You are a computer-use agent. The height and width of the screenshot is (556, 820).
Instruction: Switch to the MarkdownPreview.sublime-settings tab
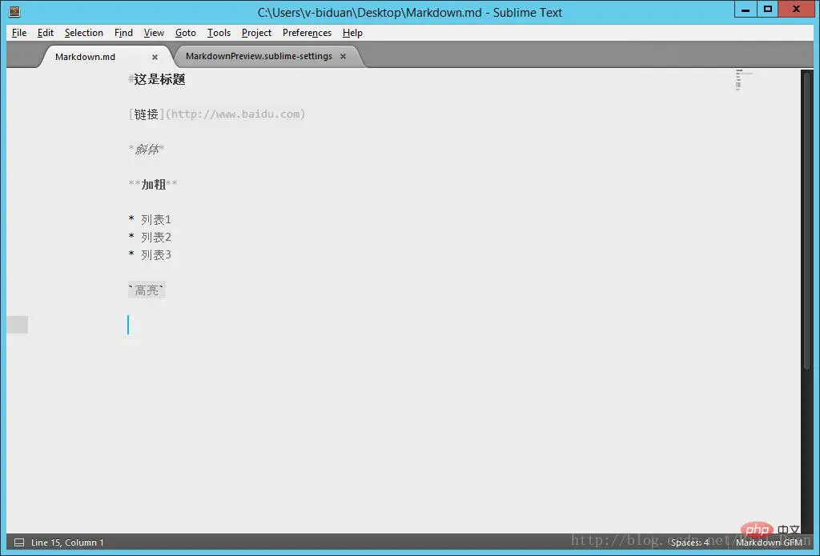(259, 57)
